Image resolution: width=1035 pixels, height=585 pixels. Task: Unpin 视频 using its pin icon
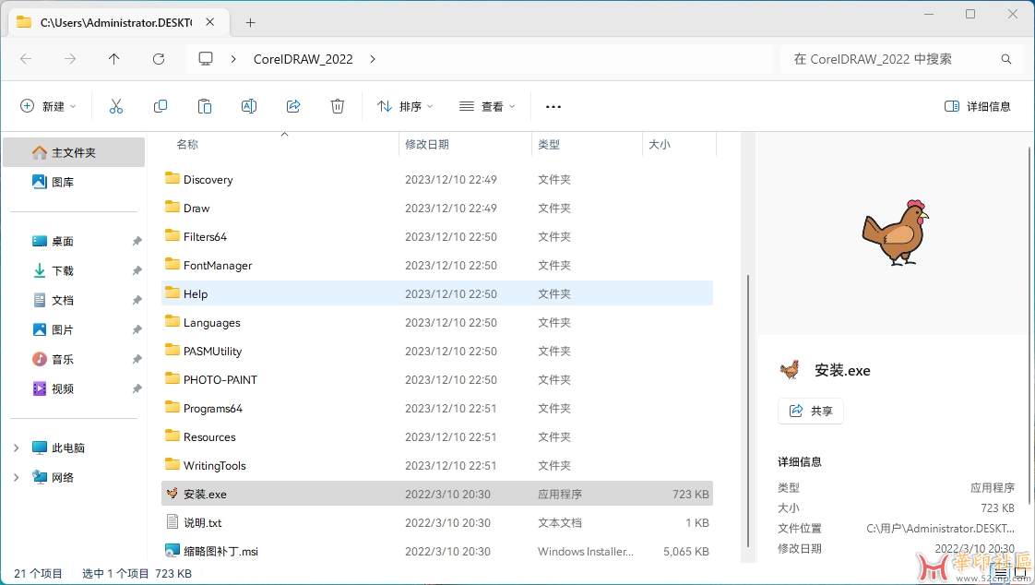(x=137, y=388)
